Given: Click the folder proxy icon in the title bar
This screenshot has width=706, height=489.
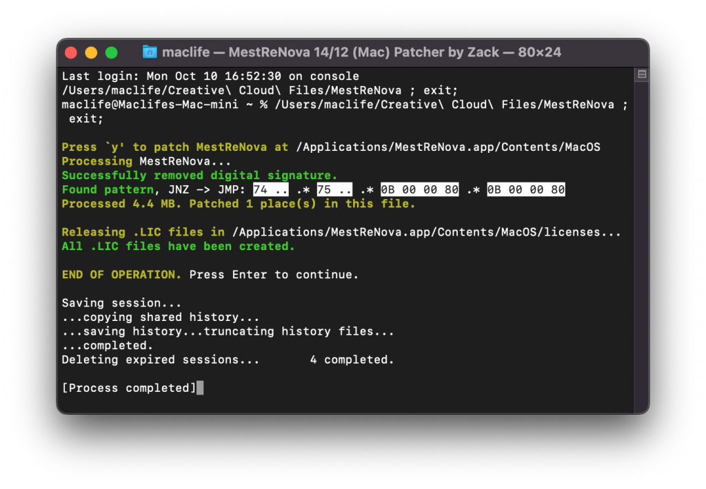Looking at the screenshot, I should [150, 52].
